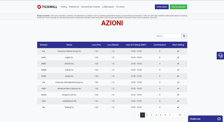This screenshot has width=224, height=122.
Task: Open the headset support widget
Action: [220, 56]
